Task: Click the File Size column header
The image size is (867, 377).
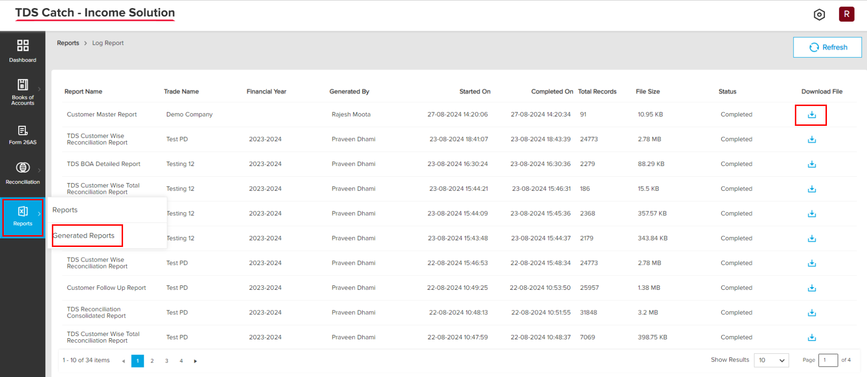Action: pyautogui.click(x=648, y=91)
